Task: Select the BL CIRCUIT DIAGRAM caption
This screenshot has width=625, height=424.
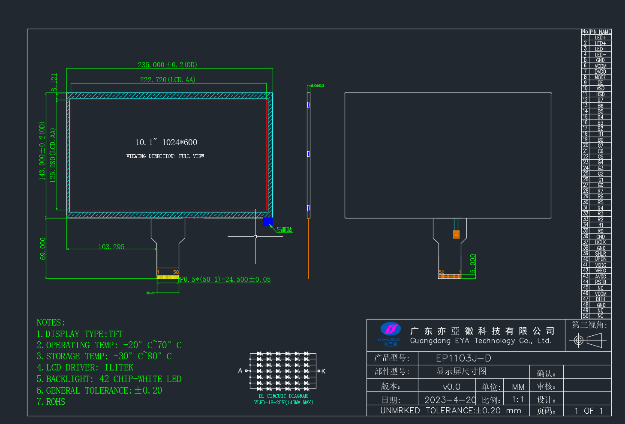Action: click(283, 396)
